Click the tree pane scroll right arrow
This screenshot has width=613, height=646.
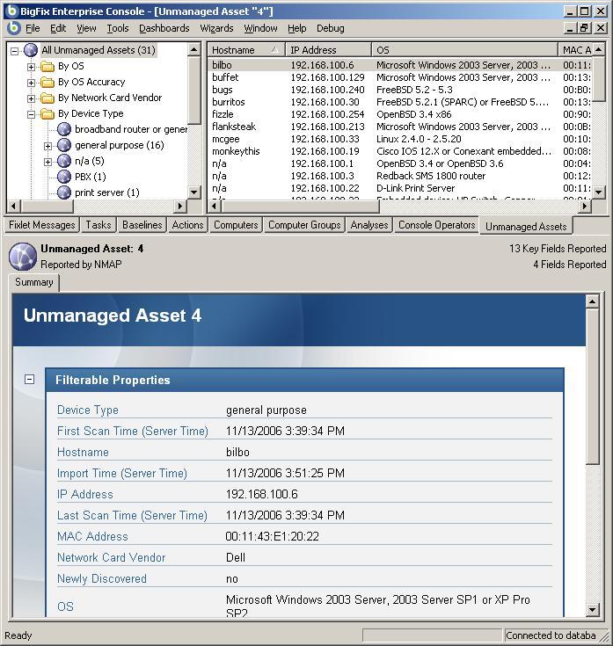[x=180, y=206]
